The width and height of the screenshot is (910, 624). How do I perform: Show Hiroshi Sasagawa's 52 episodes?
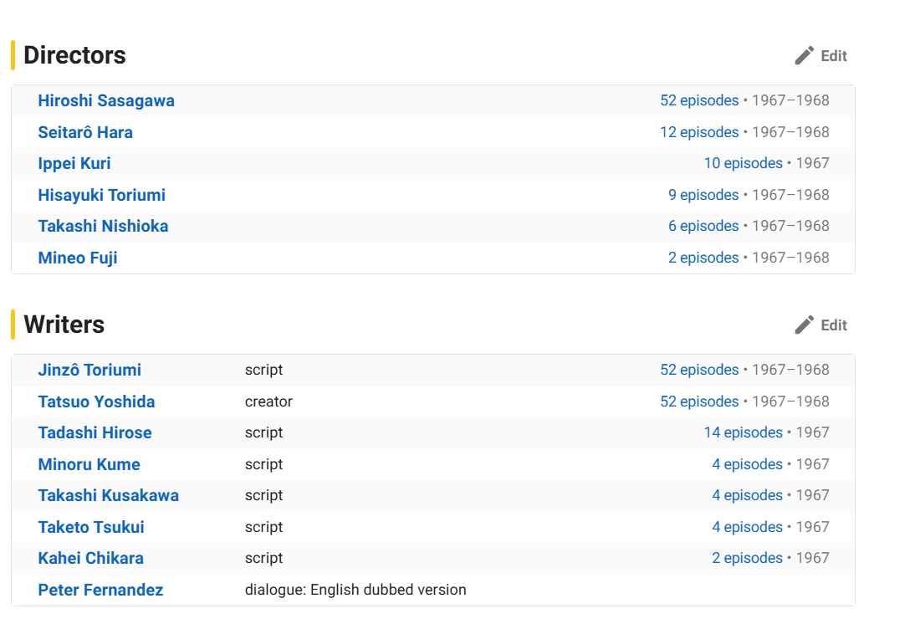699,100
